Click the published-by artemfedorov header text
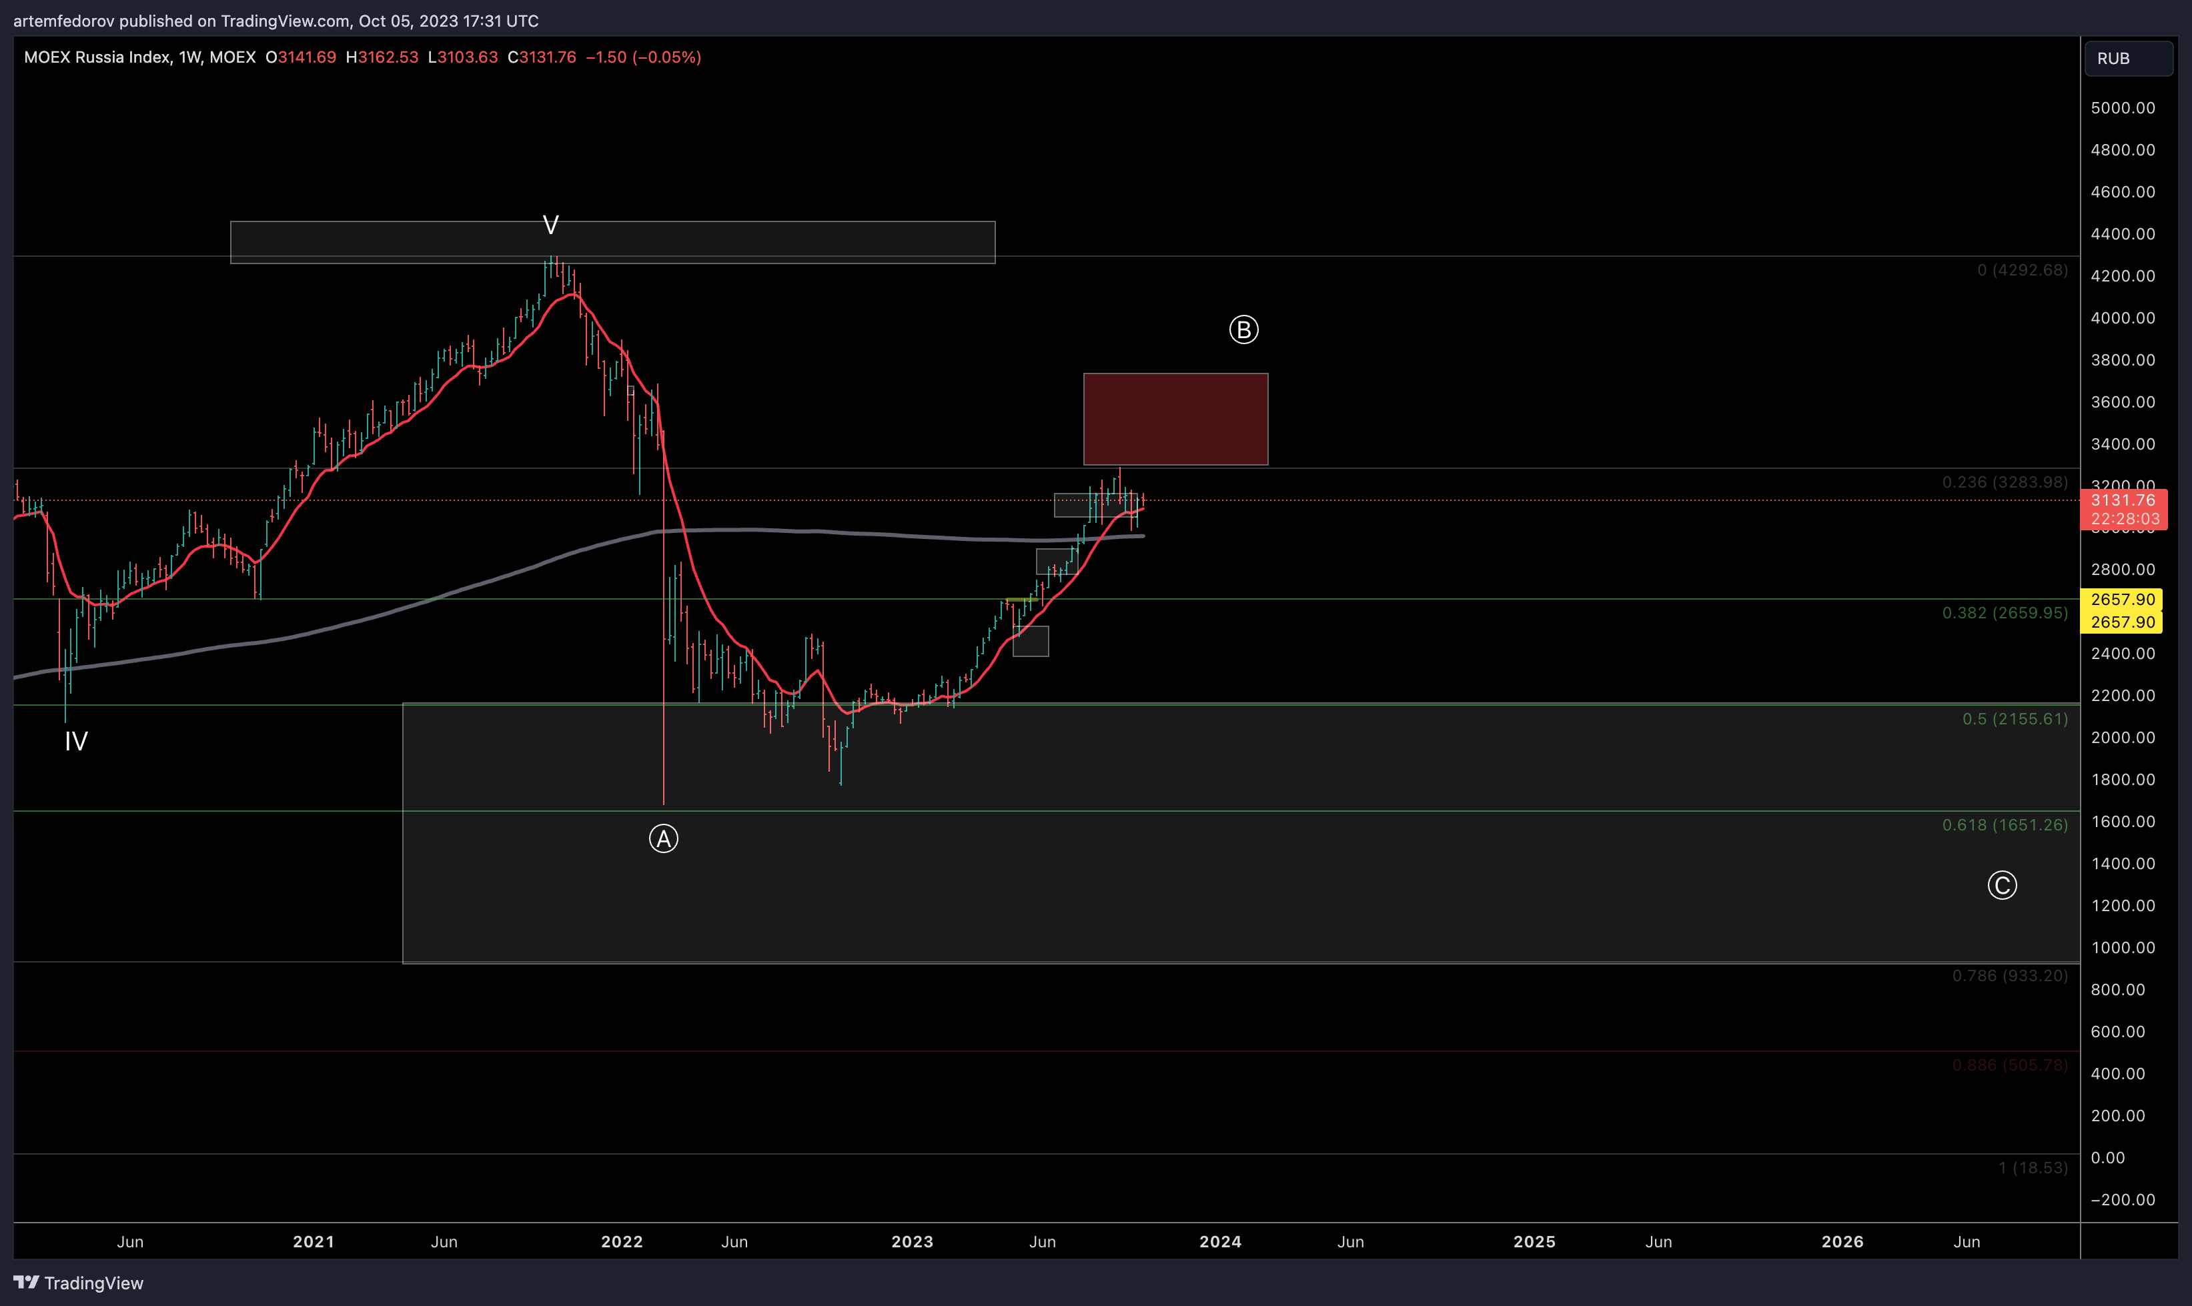The image size is (2192, 1306). pyautogui.click(x=276, y=20)
